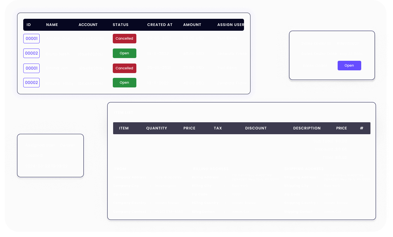The image size is (393, 237).
Task: Sort by AMOUNT column header
Action: pos(192,25)
